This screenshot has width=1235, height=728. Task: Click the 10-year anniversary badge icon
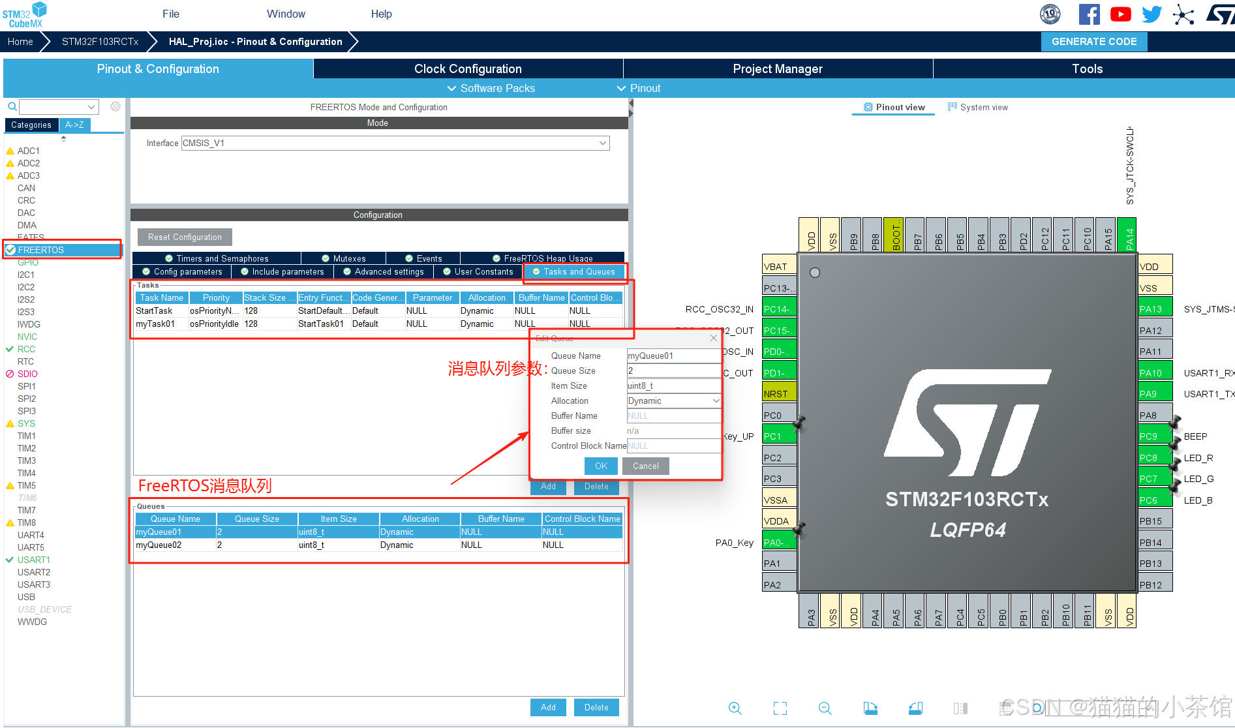point(1050,14)
